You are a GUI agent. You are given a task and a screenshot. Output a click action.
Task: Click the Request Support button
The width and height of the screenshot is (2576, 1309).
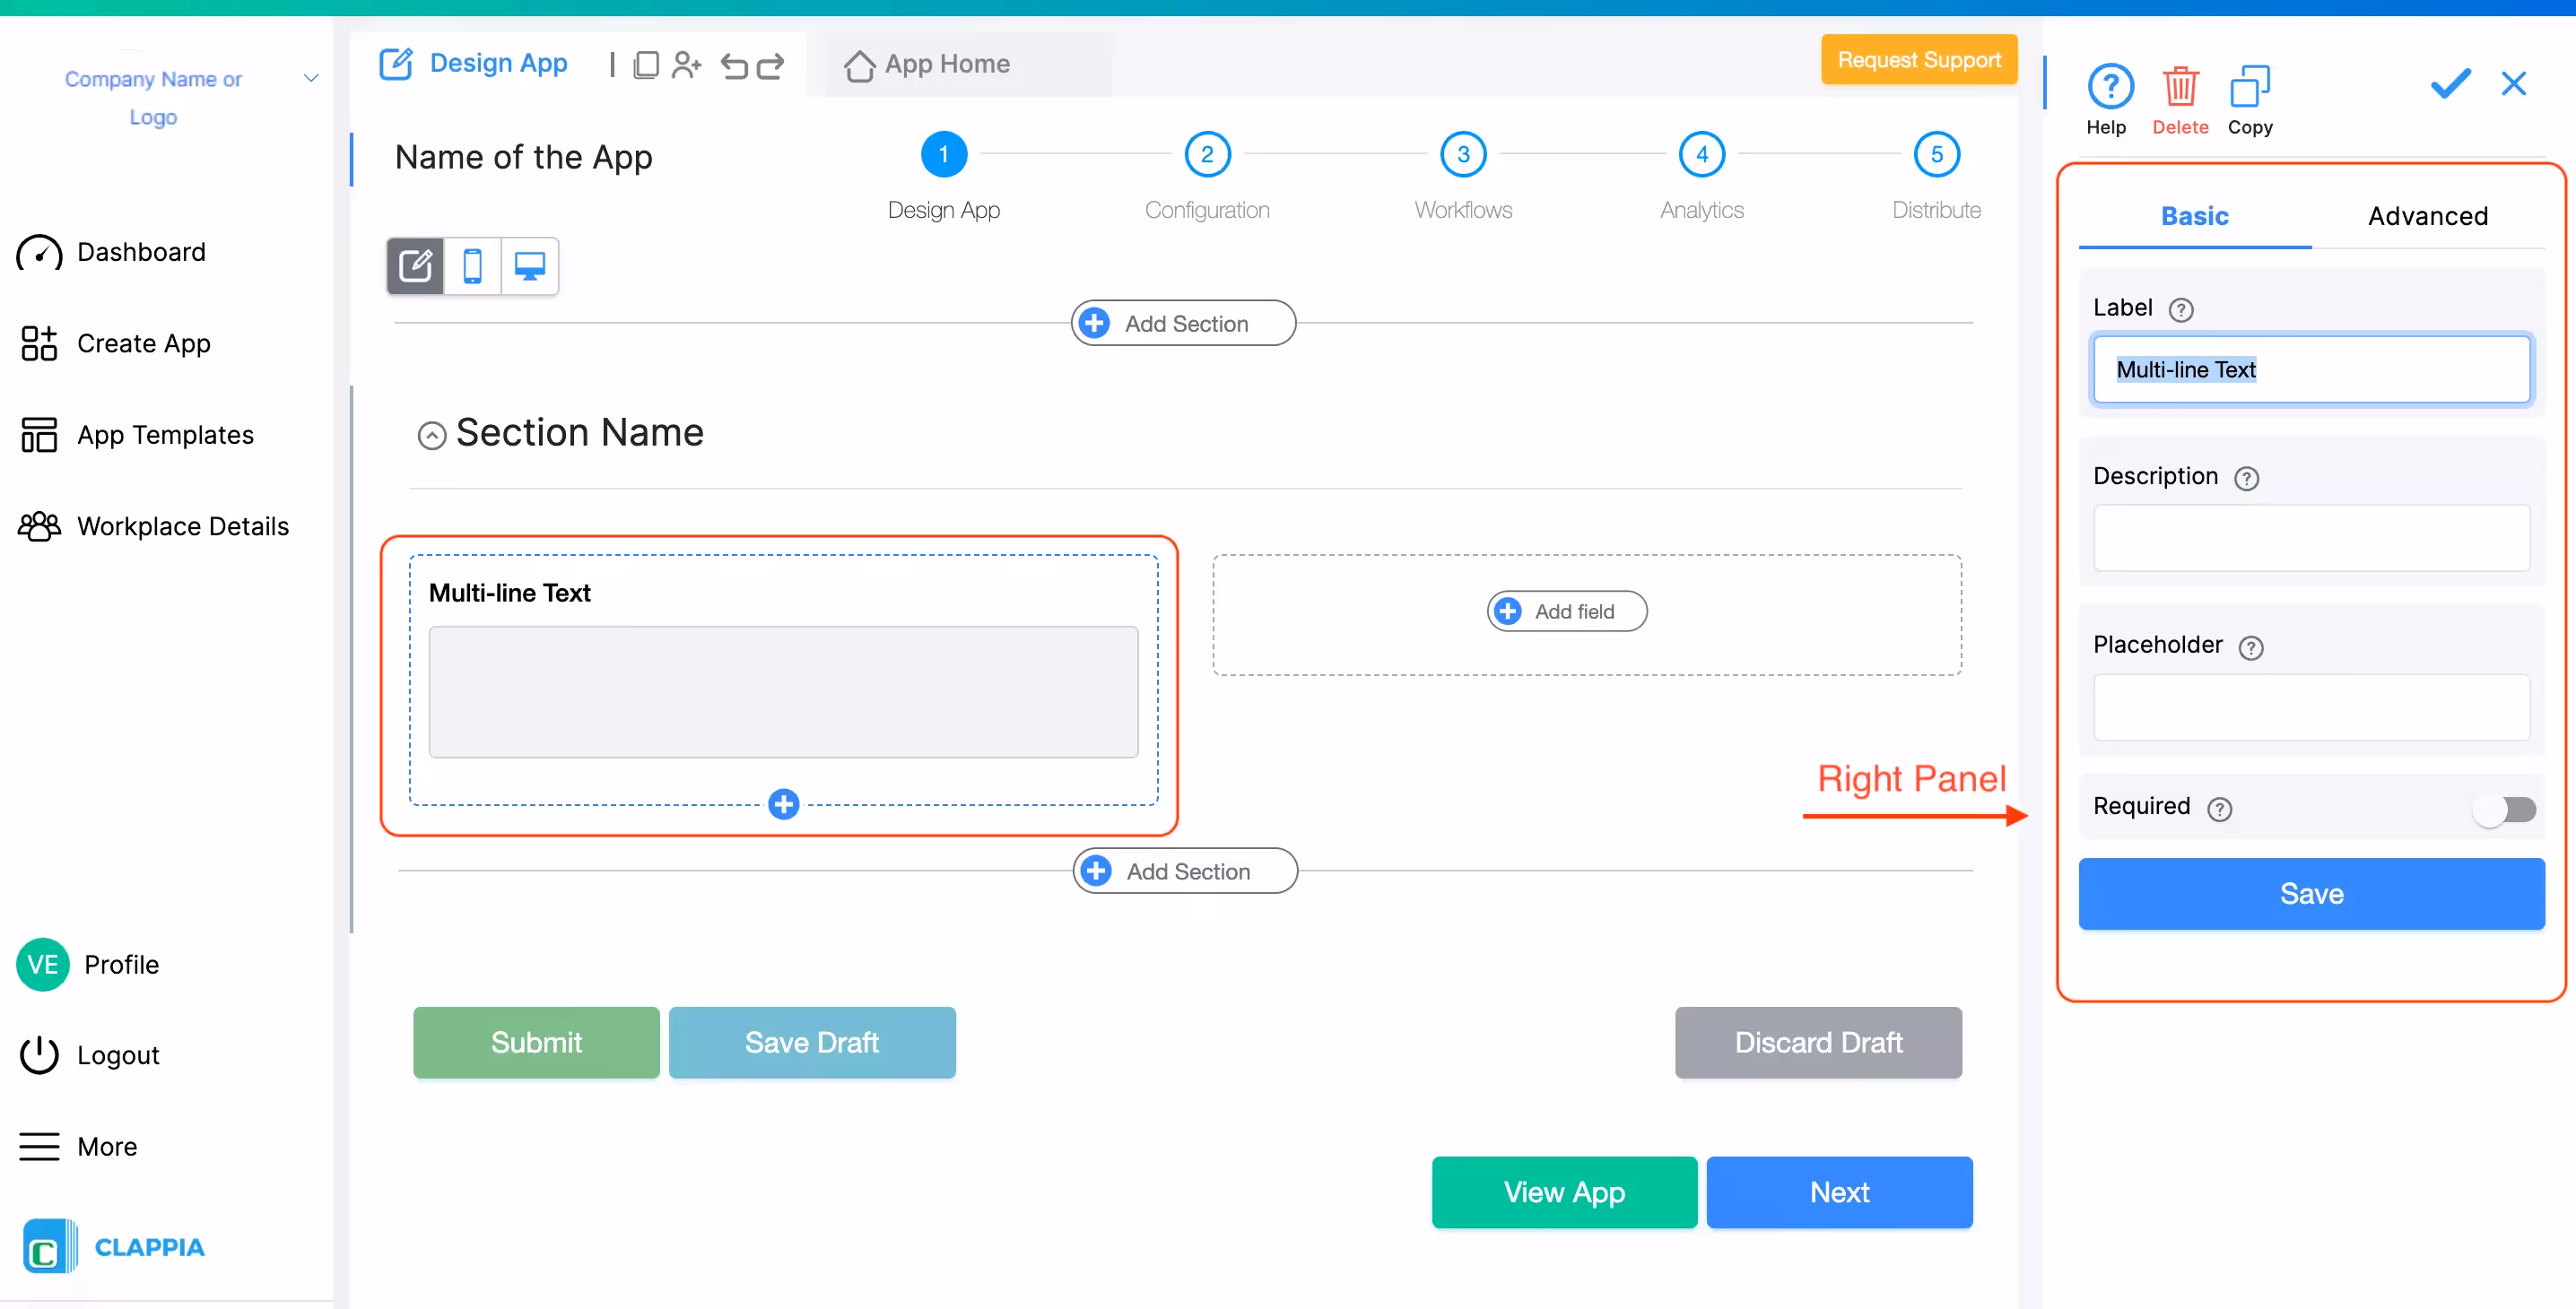[x=1918, y=60]
